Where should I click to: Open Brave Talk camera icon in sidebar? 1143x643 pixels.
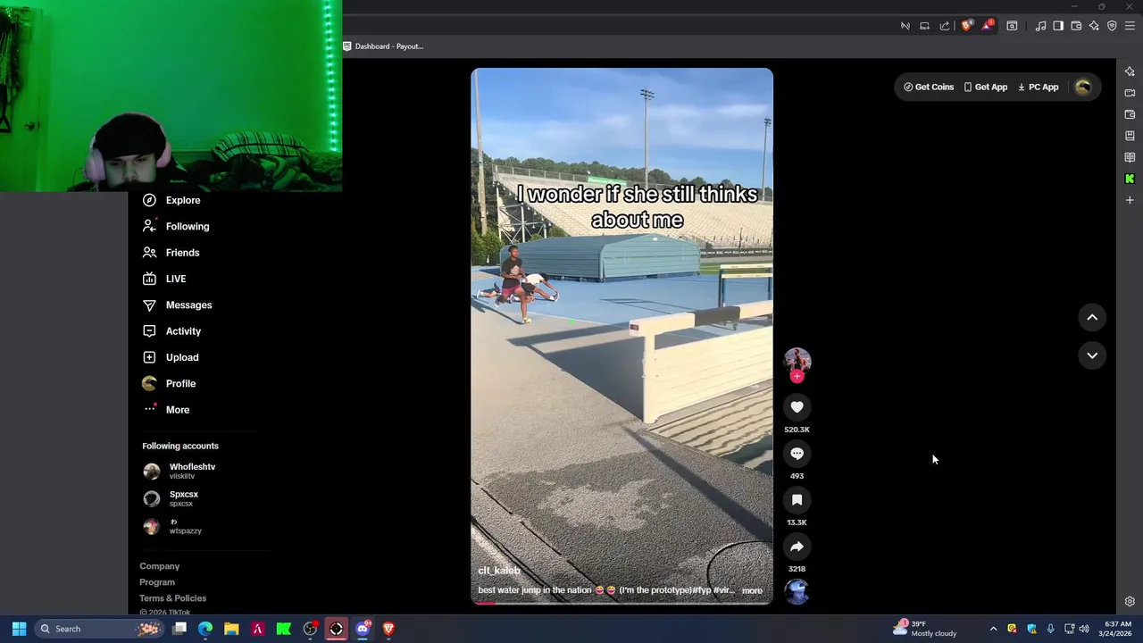pos(1130,93)
